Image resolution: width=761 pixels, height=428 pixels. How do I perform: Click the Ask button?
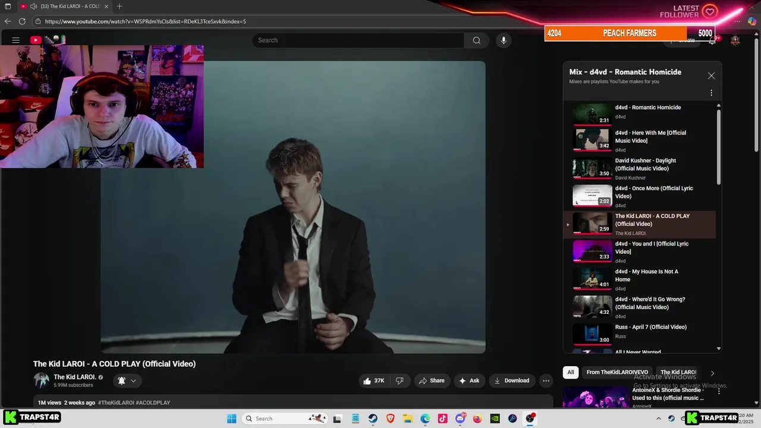point(469,380)
